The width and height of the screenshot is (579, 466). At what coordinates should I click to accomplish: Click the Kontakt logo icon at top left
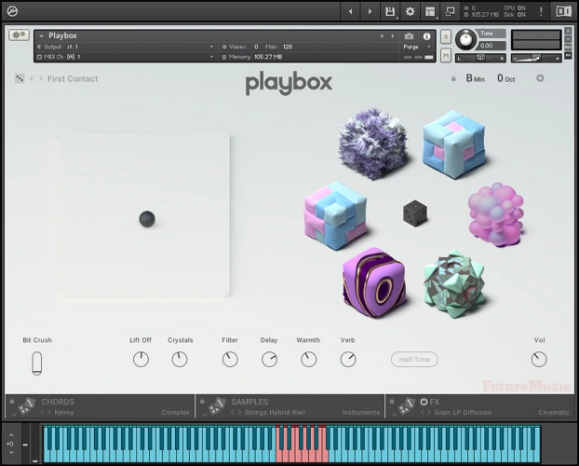(x=12, y=11)
